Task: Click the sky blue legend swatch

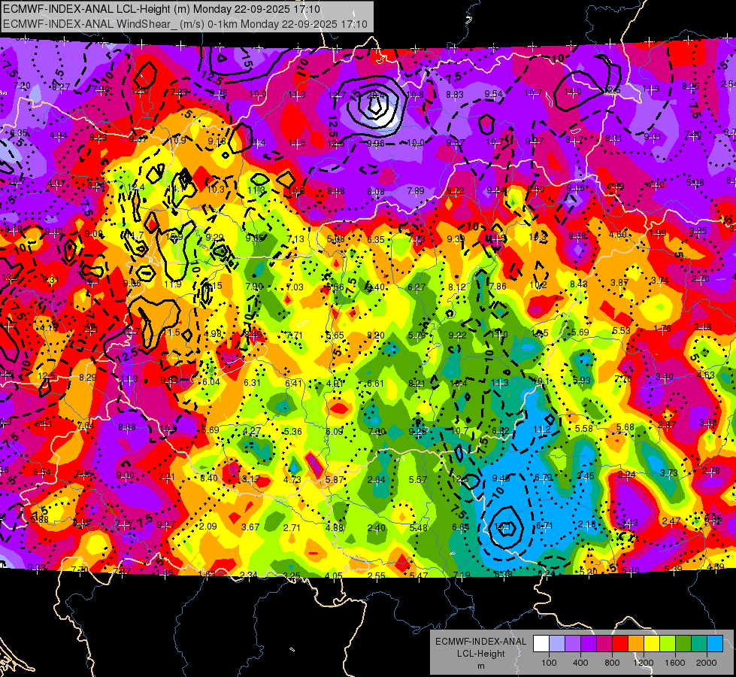Action: click(x=715, y=644)
